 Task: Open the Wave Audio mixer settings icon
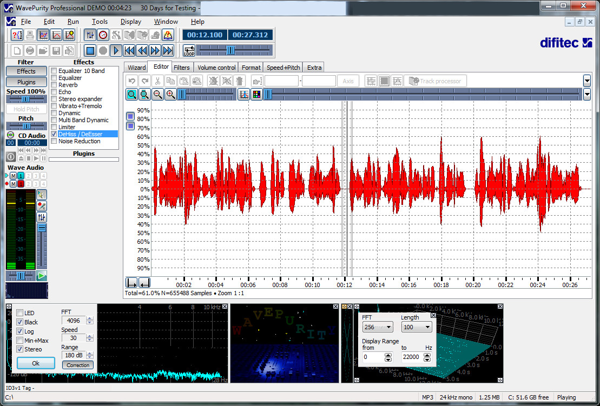coord(42,217)
